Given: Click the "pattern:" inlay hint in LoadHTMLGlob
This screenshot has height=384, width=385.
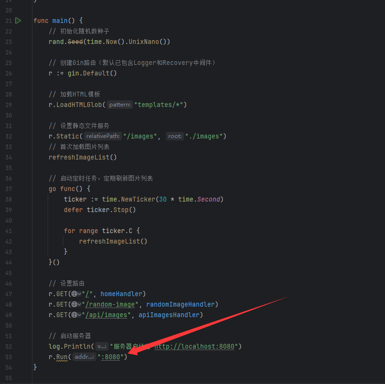Looking at the screenshot, I should click(x=120, y=105).
